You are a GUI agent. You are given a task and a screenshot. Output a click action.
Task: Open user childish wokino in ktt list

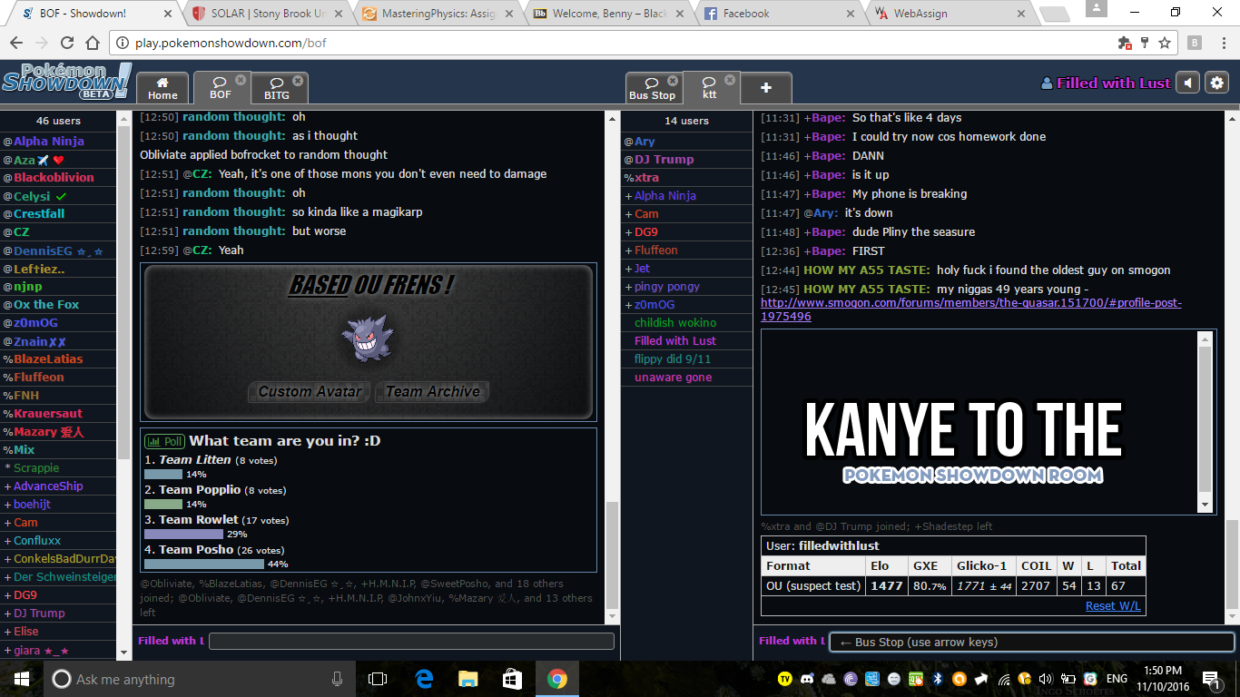click(686, 323)
